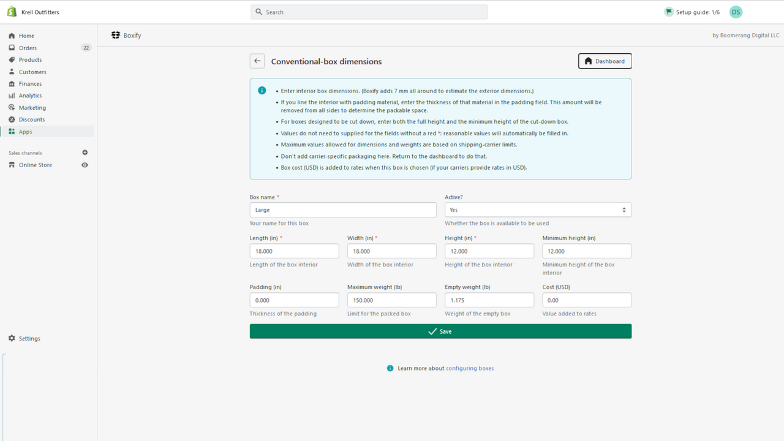
Task: Click the Apps grid icon
Action: [12, 132]
